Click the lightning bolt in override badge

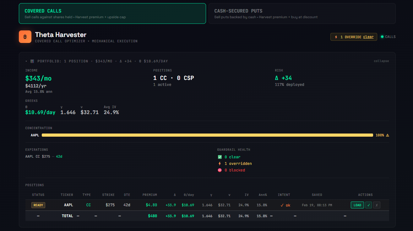[336, 37]
